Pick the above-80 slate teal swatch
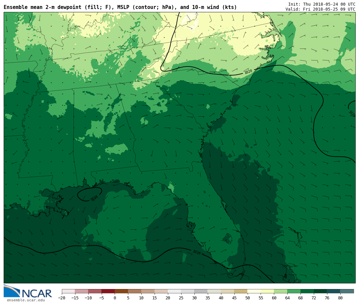Image resolution: width=359 pixels, height=304 pixels. pyautogui.click(x=347, y=291)
